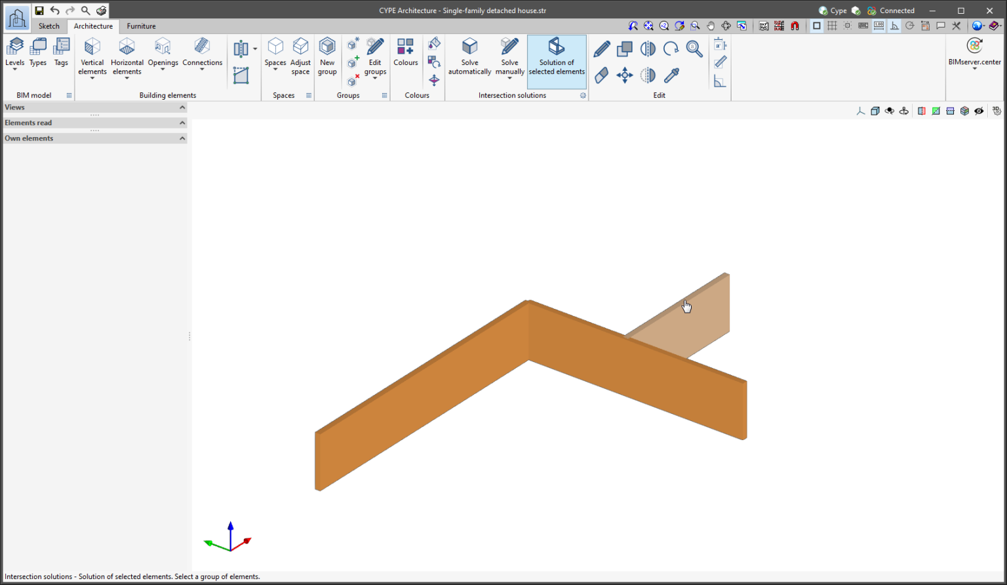1007x585 pixels.
Task: Open the Colours palette
Action: tap(405, 52)
